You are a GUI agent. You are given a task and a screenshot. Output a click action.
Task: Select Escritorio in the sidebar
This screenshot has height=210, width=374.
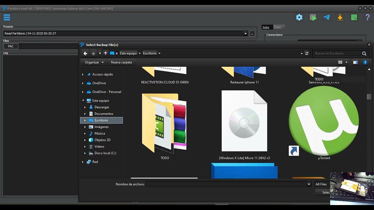[x=101, y=120]
